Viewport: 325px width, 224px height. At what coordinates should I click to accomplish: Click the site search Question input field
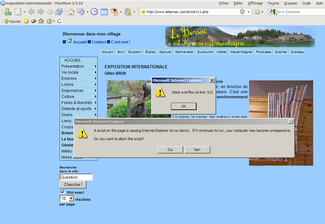tap(76, 177)
